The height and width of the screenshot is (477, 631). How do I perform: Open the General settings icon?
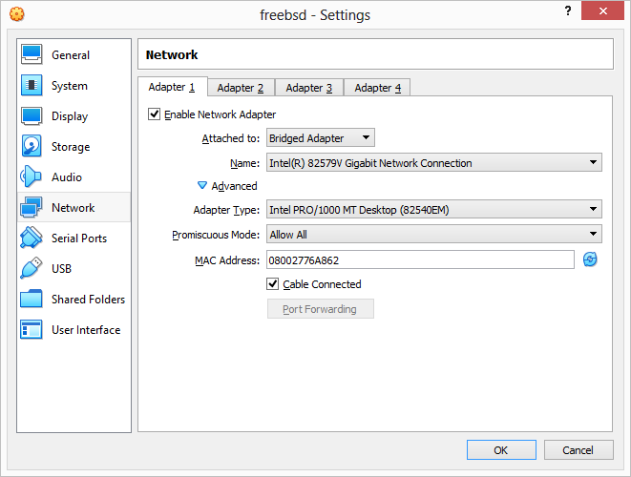click(32, 54)
